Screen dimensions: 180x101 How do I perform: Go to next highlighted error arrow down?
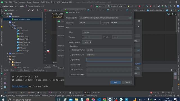point(175,14)
